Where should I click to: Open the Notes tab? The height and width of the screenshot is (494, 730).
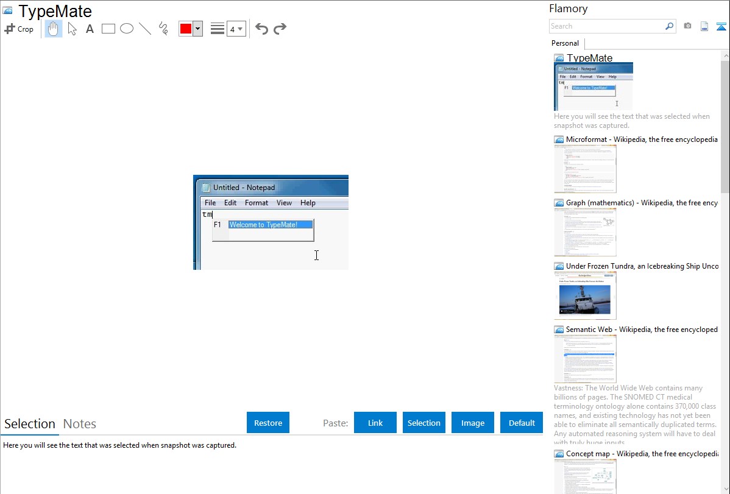[x=80, y=424]
